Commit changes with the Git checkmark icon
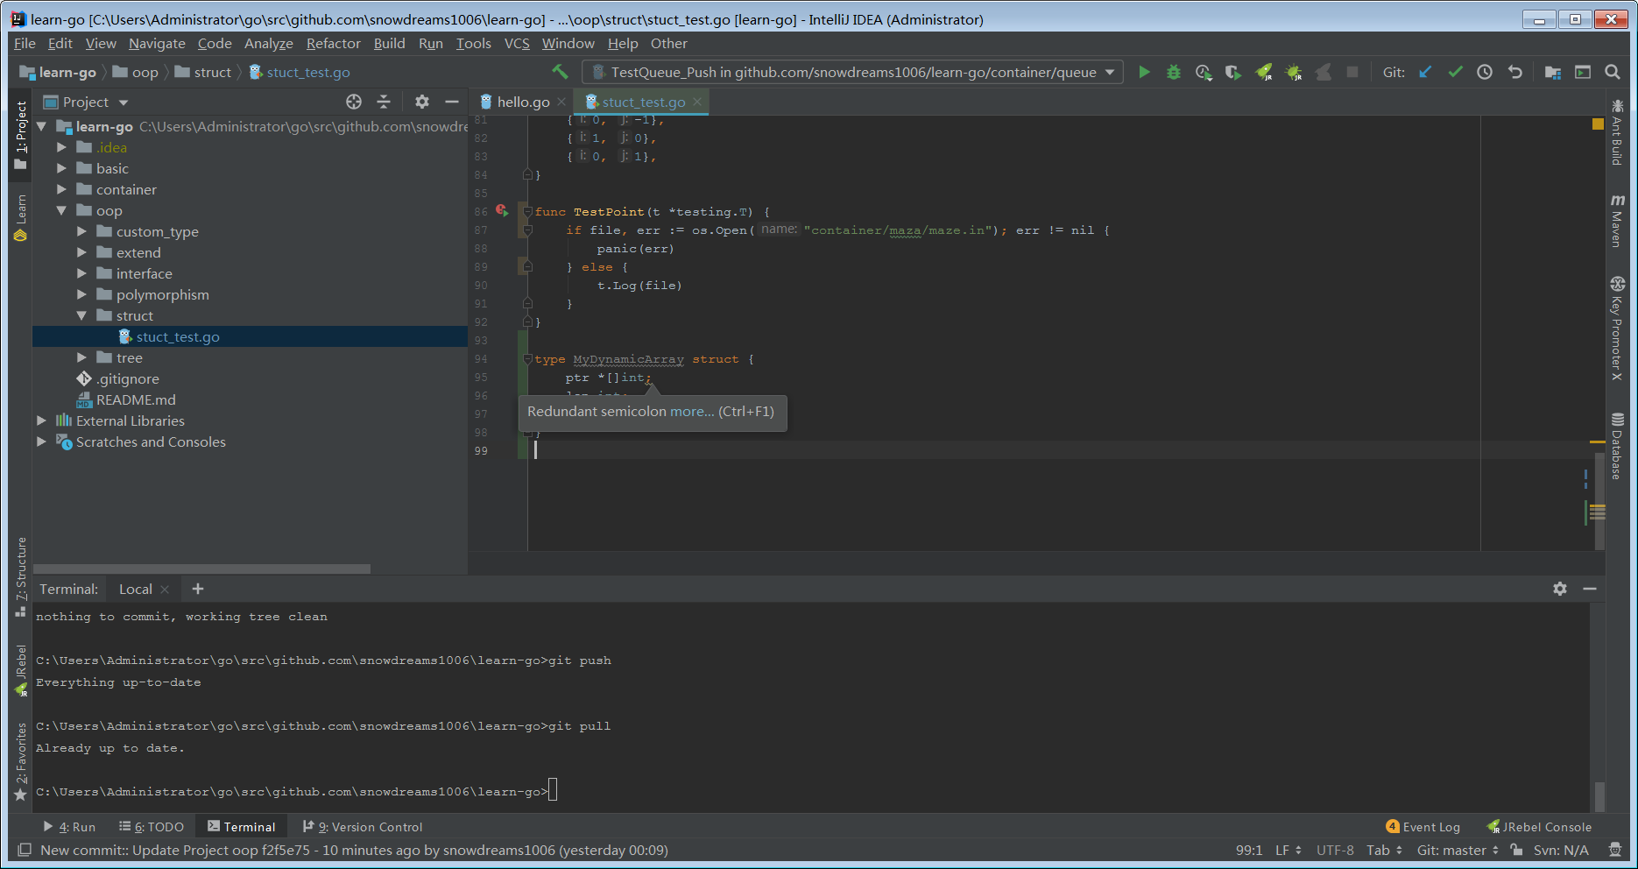 click(1455, 73)
